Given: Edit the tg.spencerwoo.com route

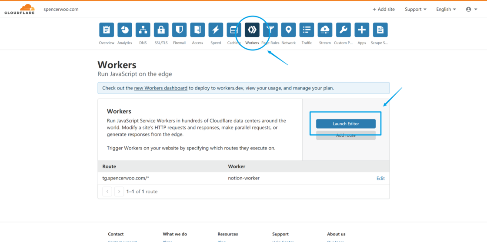Looking at the screenshot, I should click(x=380, y=178).
